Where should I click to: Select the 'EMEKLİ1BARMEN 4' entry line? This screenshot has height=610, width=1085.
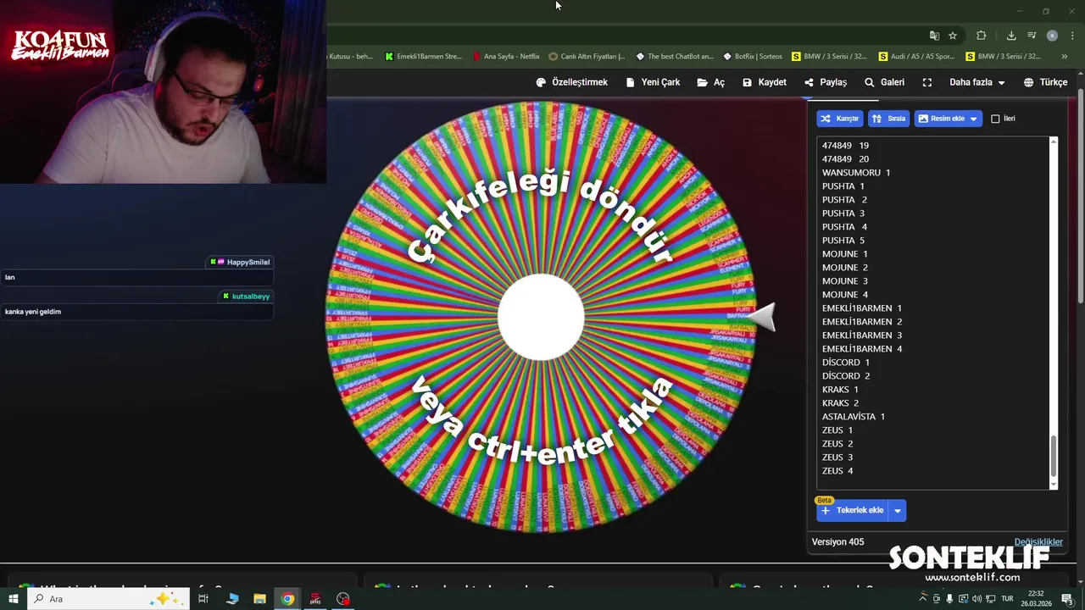(x=862, y=349)
